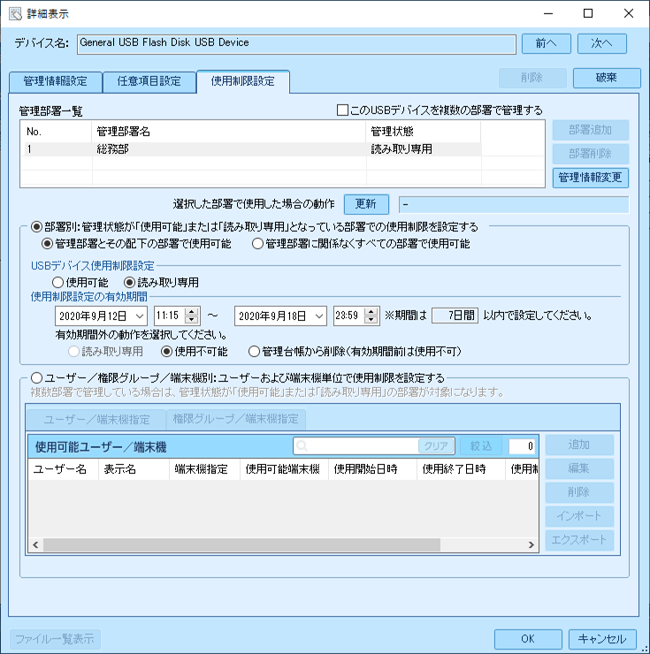This screenshot has height=654, width=650.
Task: Click the ユーザー名 column header
Action: (x=64, y=469)
